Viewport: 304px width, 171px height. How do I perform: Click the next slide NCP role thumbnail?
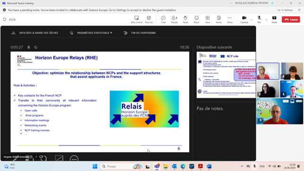point(226,75)
